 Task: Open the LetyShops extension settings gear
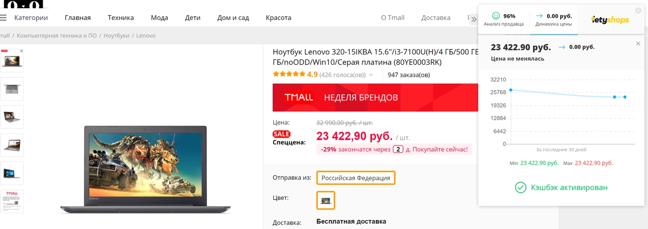click(x=639, y=10)
